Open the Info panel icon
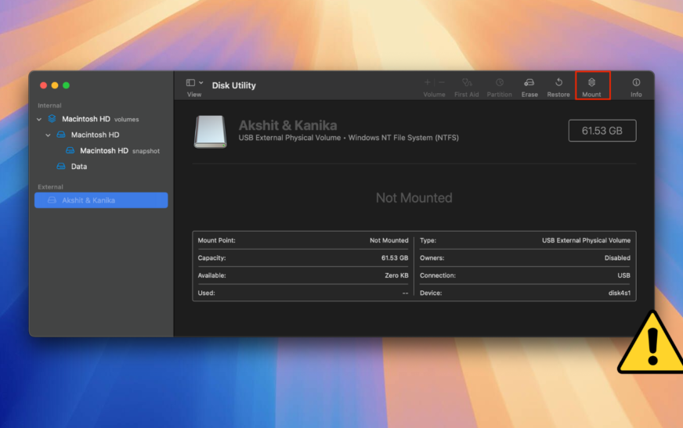Viewport: 683px width, 428px height. [x=636, y=83]
